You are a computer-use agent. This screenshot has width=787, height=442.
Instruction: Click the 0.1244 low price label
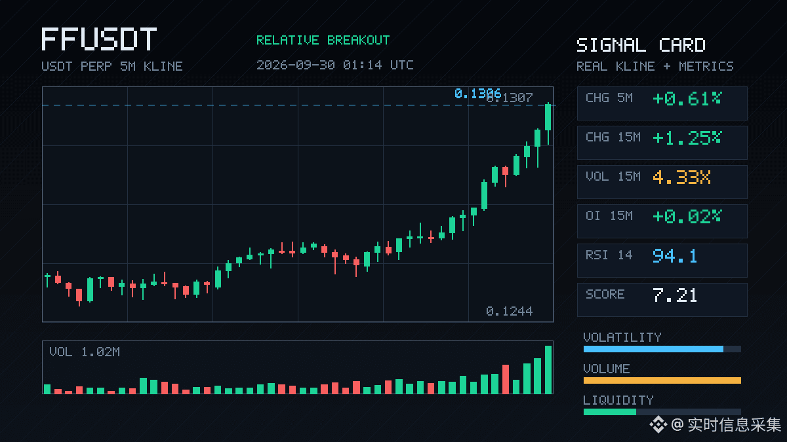pyautogui.click(x=509, y=311)
